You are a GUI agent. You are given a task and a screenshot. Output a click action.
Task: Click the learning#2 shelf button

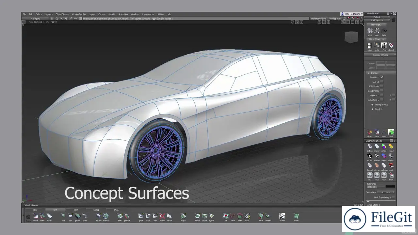[377, 24]
